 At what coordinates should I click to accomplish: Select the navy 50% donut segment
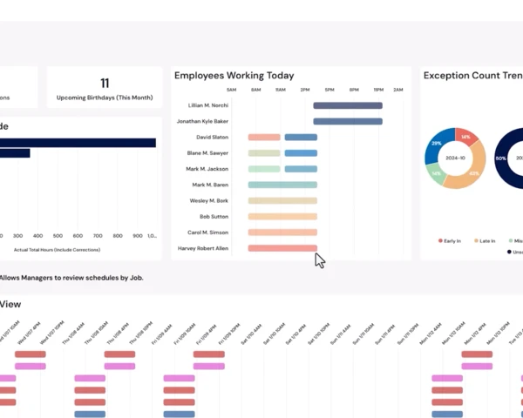pyautogui.click(x=502, y=158)
